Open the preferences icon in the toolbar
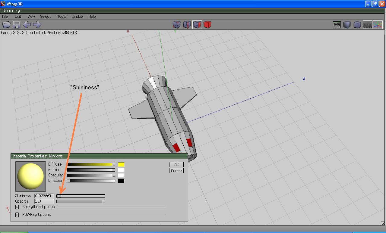Viewport: 386px width, 233px height. point(337,25)
